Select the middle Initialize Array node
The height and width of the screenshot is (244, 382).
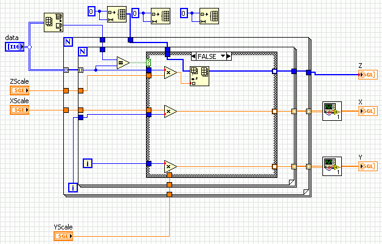click(161, 16)
